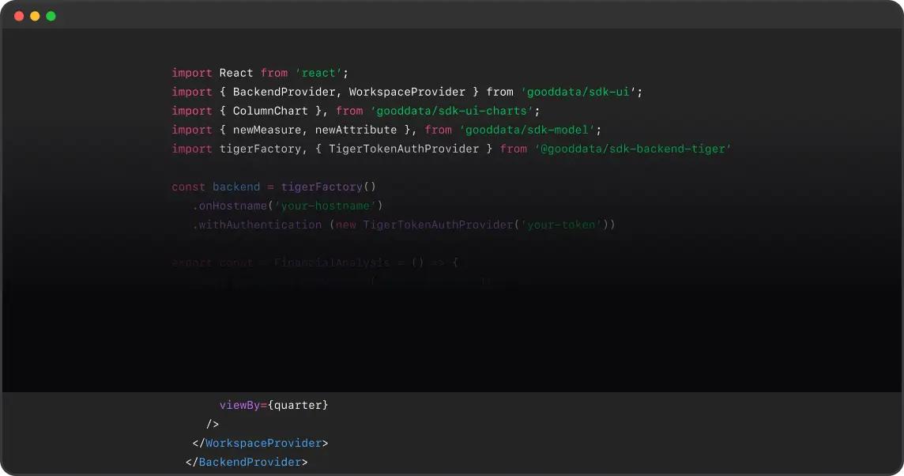Viewport: 904px width, 476px height.
Task: Click ColumnChart in the import statement
Action: (270, 111)
